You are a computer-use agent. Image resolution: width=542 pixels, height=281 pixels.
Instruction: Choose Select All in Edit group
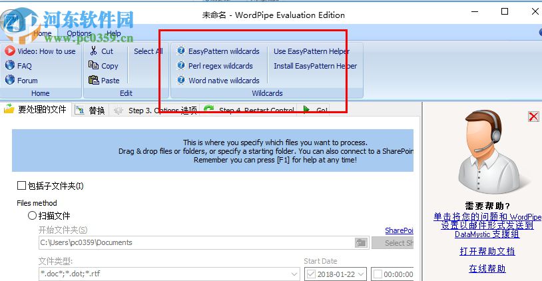click(148, 51)
